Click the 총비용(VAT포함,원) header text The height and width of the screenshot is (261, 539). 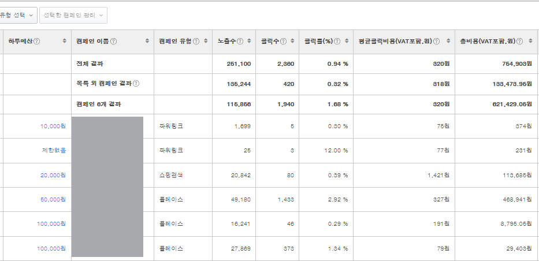pyautogui.click(x=488, y=41)
